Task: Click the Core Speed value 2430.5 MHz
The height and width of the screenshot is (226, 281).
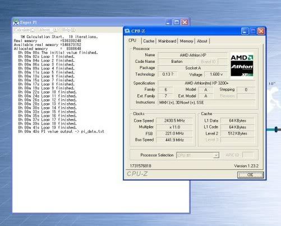Action: click(174, 121)
